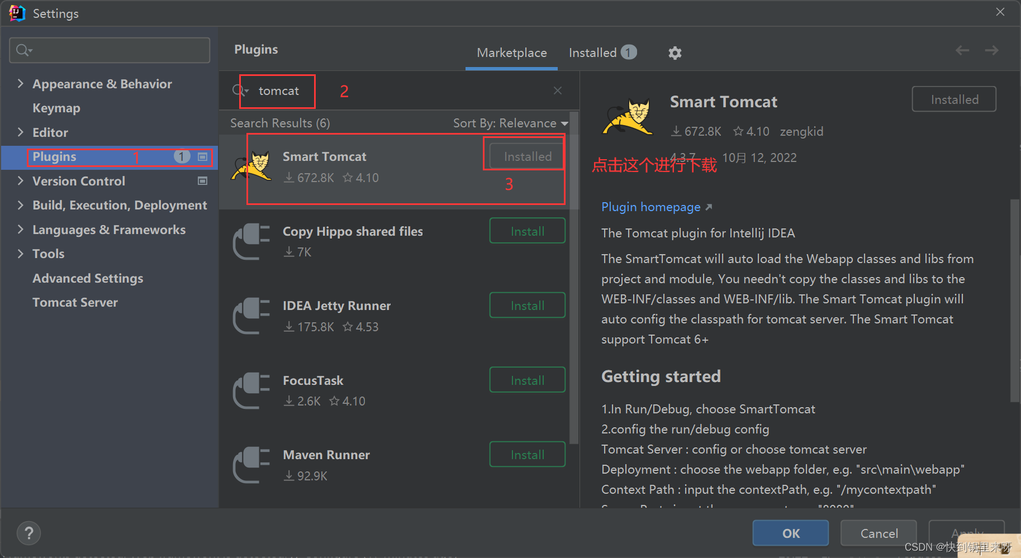This screenshot has height=558, width=1021.
Task: Select Tomcat Server in the tree
Action: 75,302
